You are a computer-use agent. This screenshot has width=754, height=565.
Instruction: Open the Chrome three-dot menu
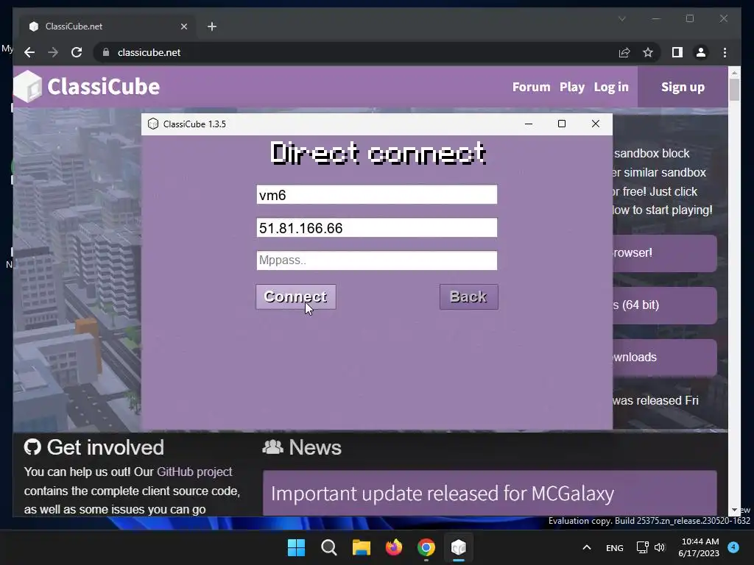point(725,52)
